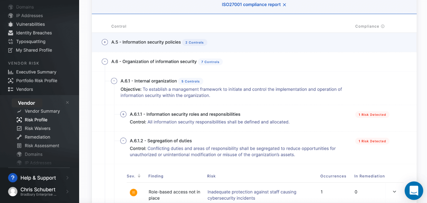Click the Occurrences column header
Image resolution: width=427 pixels, height=203 pixels.
click(x=333, y=176)
